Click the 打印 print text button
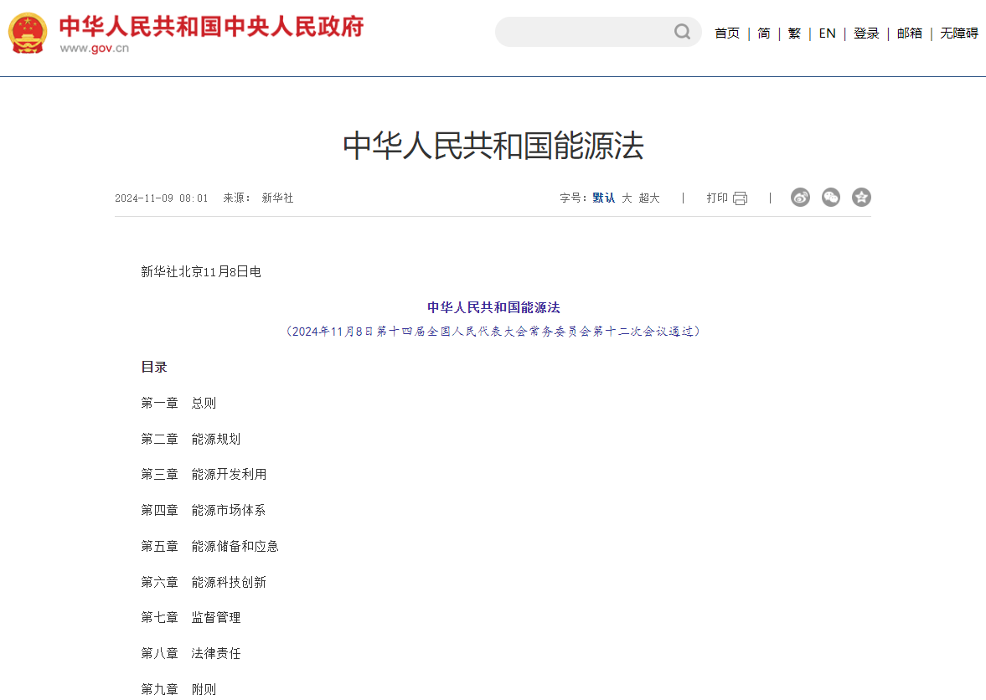This screenshot has width=986, height=700. 722,198
